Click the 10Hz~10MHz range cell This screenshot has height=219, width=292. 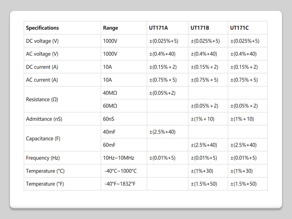[118, 158]
